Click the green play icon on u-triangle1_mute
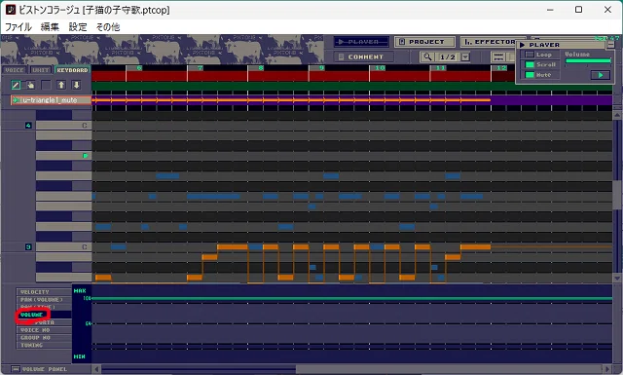The width and height of the screenshot is (623, 375). point(17,100)
